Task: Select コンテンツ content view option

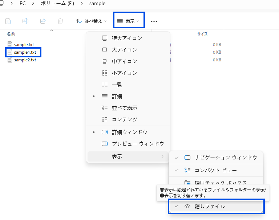Action: [x=128, y=119]
